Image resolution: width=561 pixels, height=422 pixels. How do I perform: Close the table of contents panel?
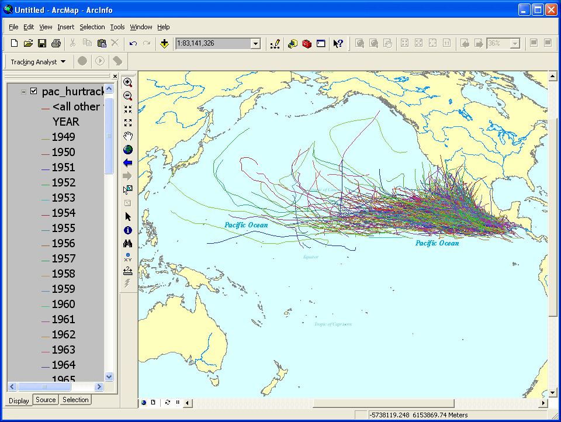[x=115, y=77]
